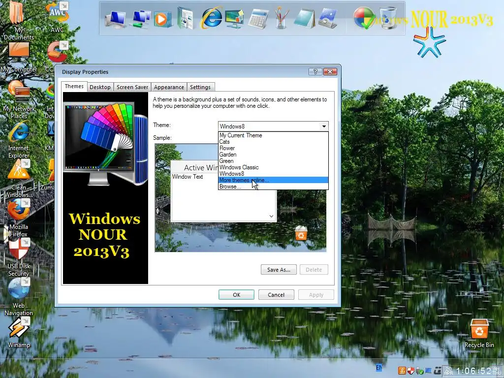Open the calendar gadget icon in dock
Image resolution: width=504 pixels, height=378 pixels.
[327, 19]
